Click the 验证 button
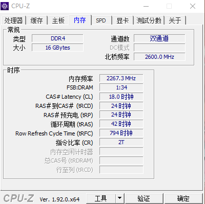 144,198
